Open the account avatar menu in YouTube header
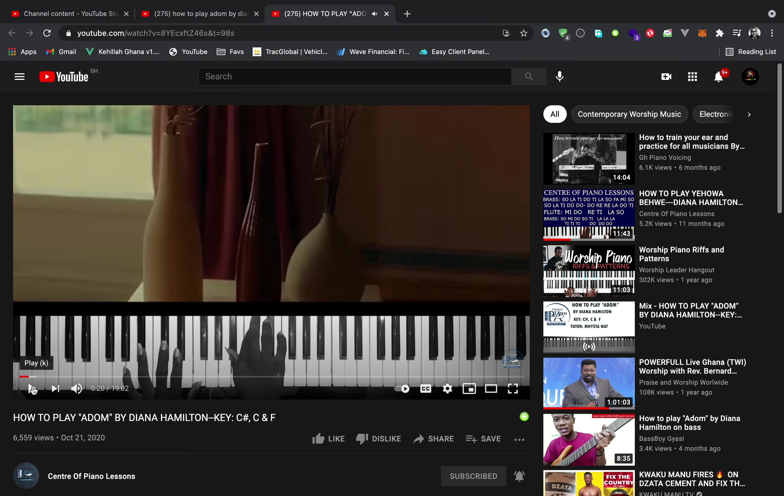The width and height of the screenshot is (784, 496). point(750,77)
